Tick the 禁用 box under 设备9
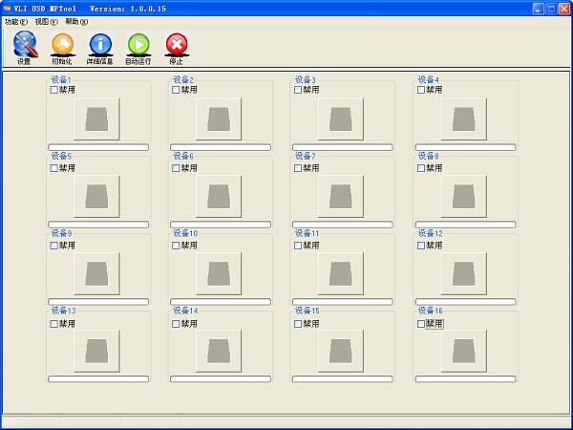 tap(54, 246)
